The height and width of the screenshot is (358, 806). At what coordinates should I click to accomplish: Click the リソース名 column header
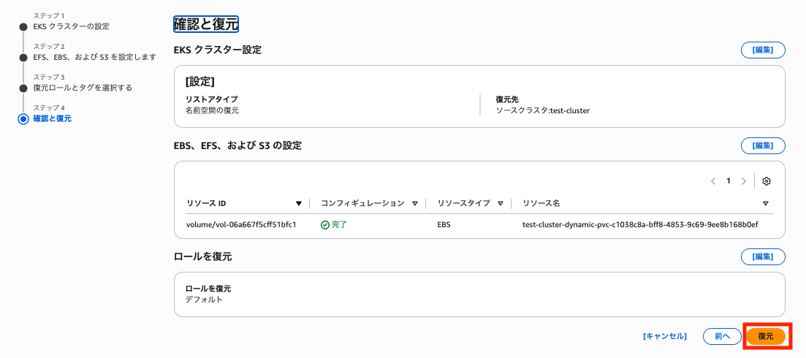(x=541, y=203)
